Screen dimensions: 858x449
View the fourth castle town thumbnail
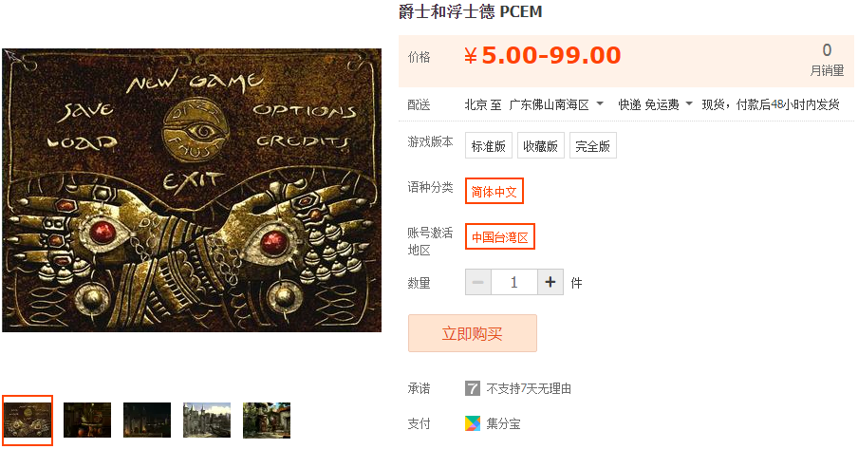click(x=207, y=421)
